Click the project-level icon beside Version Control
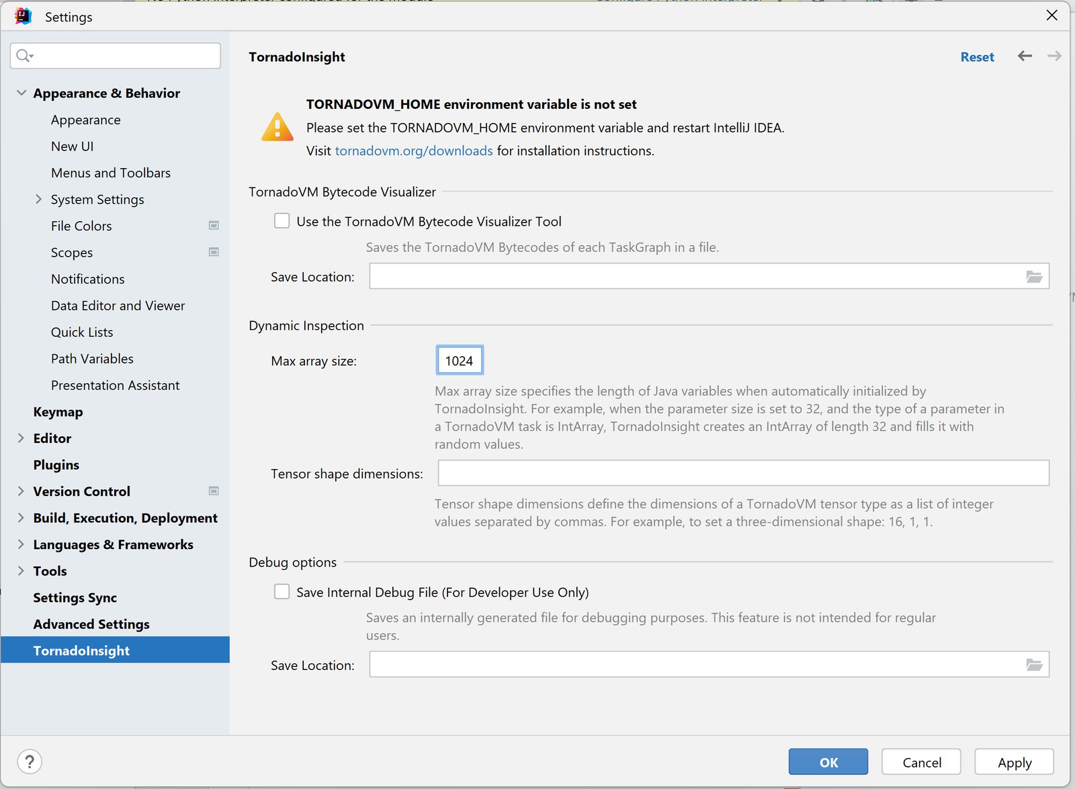The image size is (1075, 789). pyautogui.click(x=214, y=491)
